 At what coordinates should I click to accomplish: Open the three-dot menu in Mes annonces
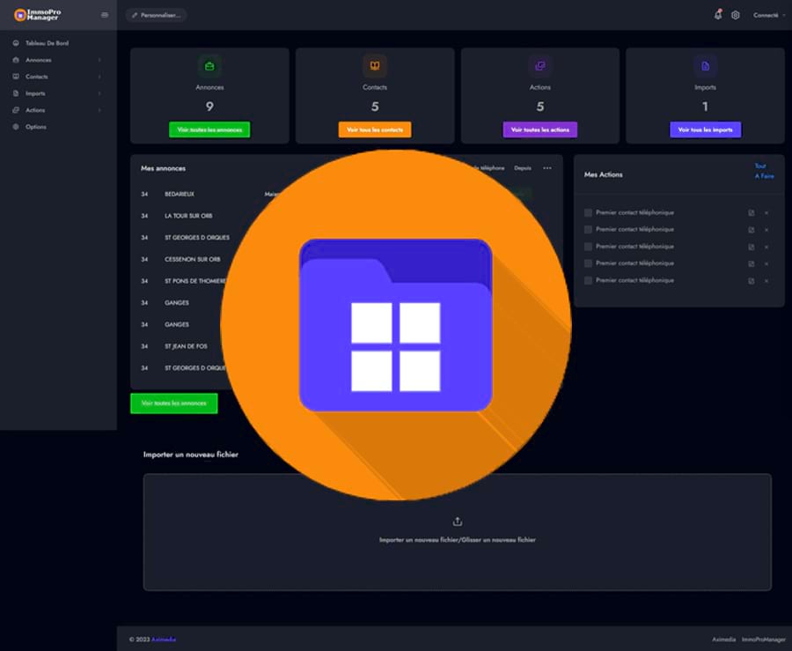pos(546,168)
